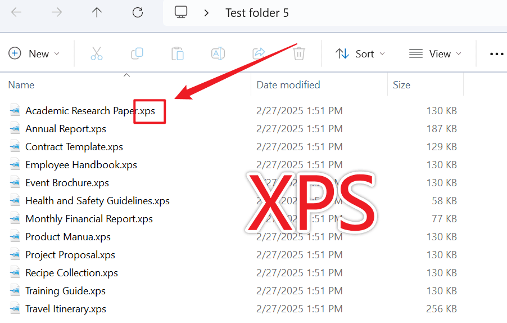The width and height of the screenshot is (507, 323).
Task: Select Academic Research Paper.xps file
Action: (x=90, y=111)
